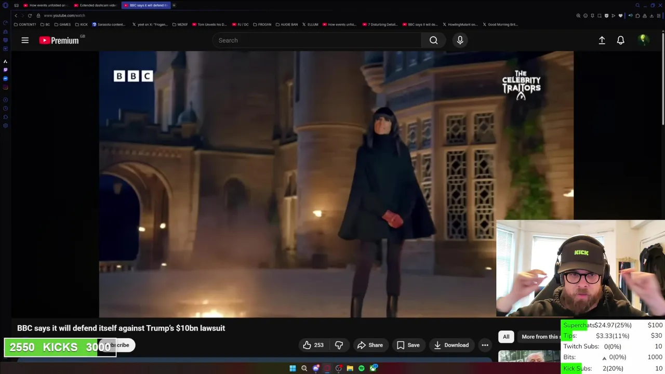
Task: Open the GAMES bookmarks folder
Action: (x=62, y=24)
